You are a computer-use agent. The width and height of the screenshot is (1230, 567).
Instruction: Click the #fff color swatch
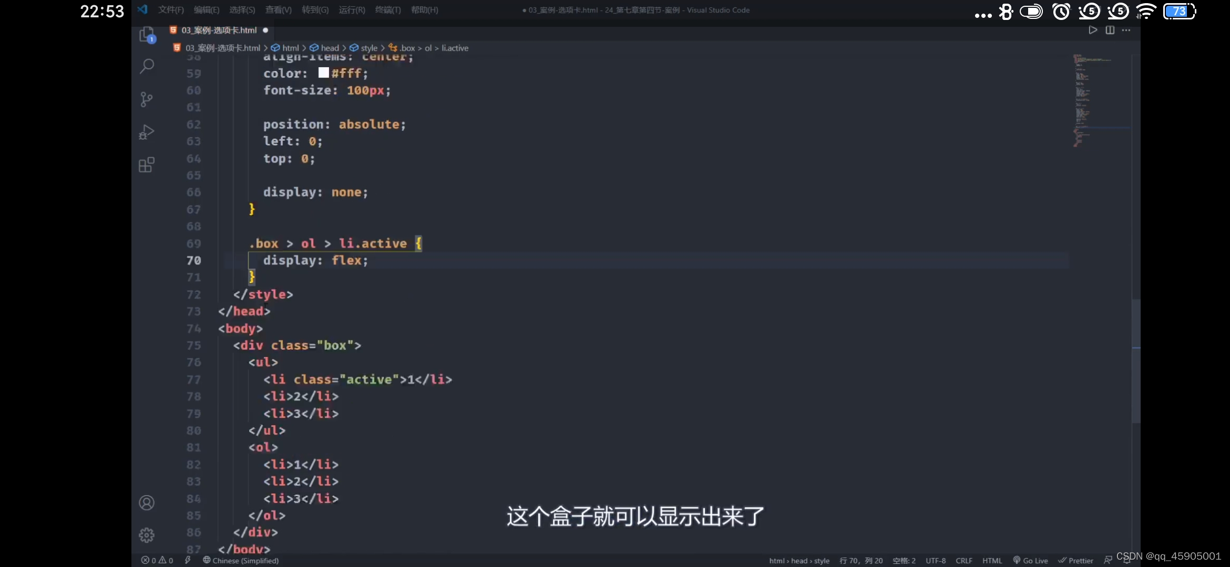point(323,73)
